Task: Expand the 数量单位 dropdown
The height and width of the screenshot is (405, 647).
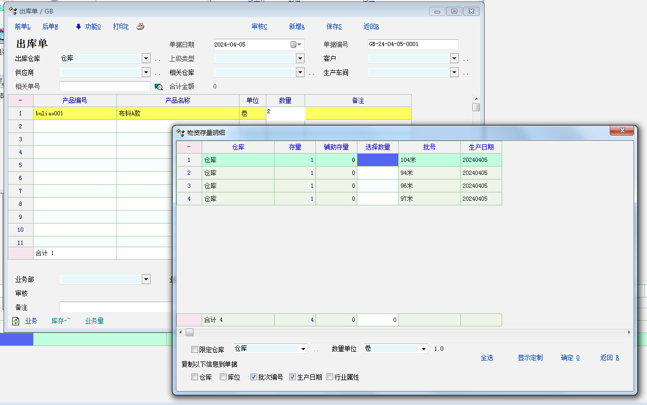Action: 424,349
